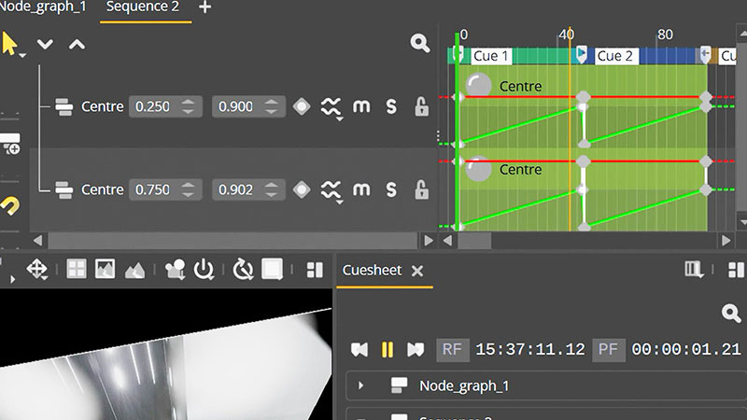Click the PF timecode button
The width and height of the screenshot is (747, 420).
(x=609, y=350)
